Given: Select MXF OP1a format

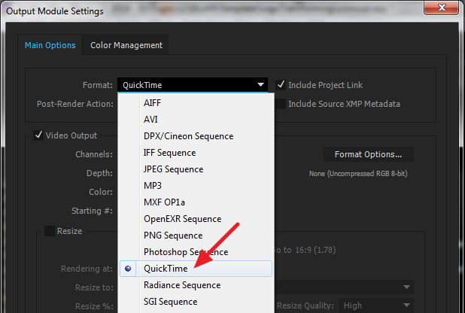Looking at the screenshot, I should [164, 202].
